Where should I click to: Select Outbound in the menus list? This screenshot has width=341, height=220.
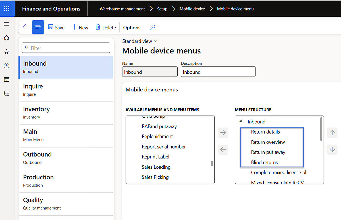(37, 155)
